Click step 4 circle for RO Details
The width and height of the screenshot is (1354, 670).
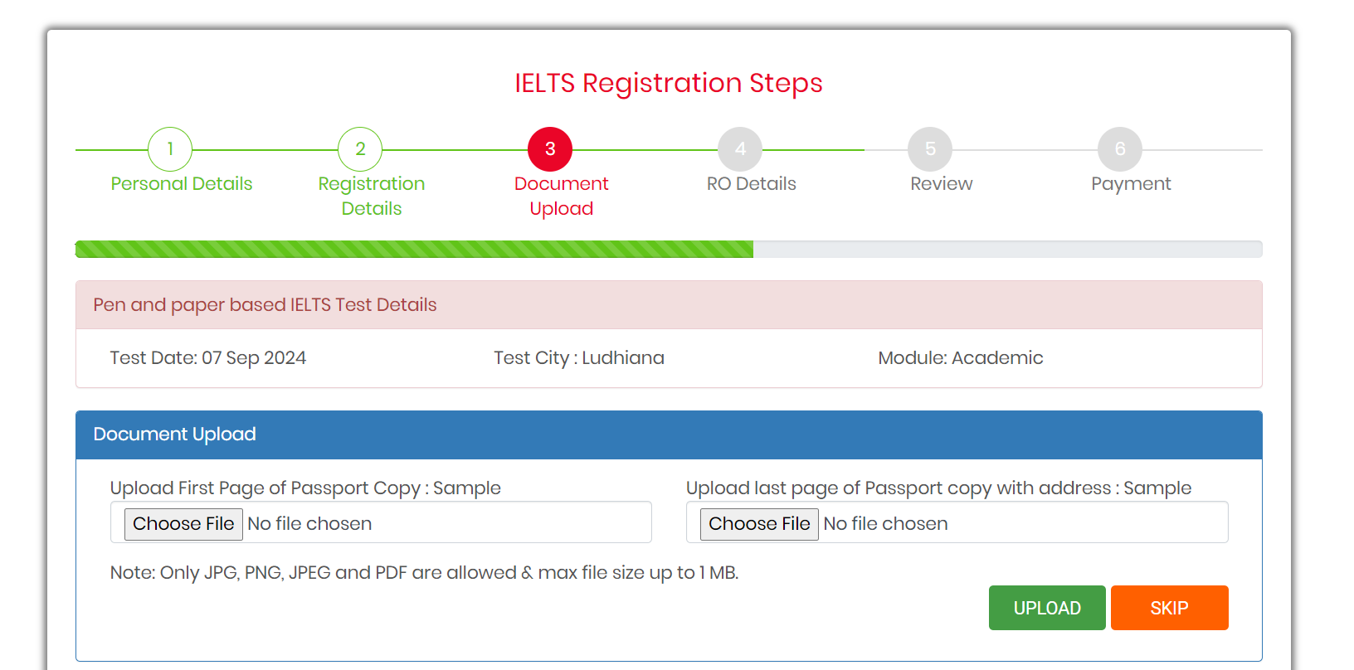[x=740, y=149]
